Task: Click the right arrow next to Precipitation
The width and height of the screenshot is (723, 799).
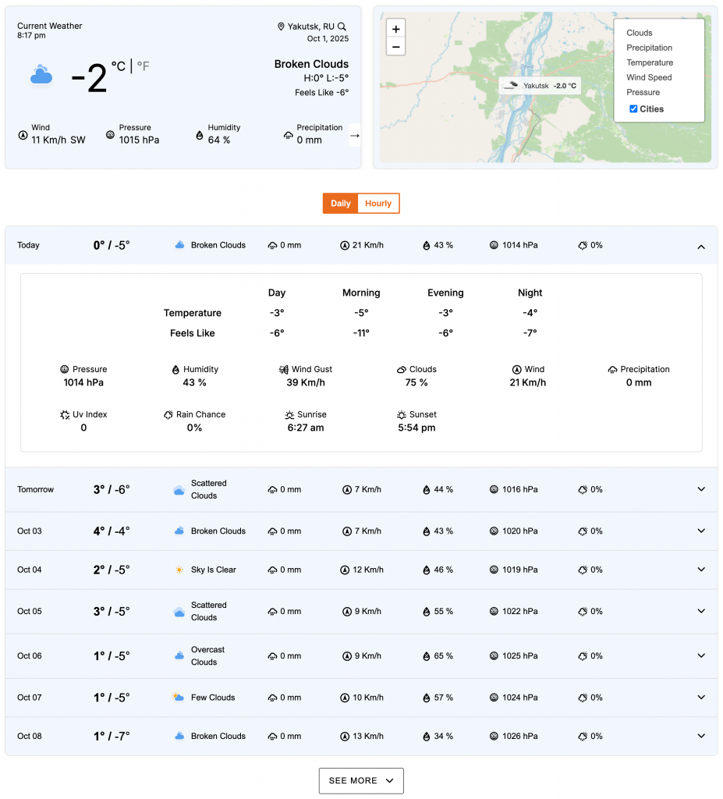Action: point(354,135)
